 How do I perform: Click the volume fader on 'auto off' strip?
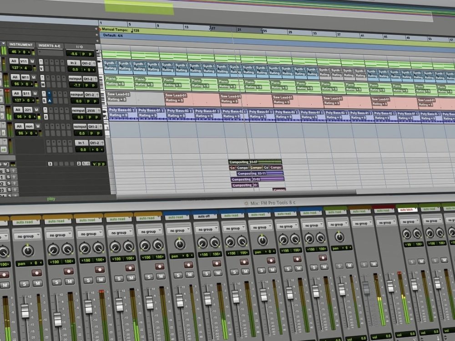[208, 298]
